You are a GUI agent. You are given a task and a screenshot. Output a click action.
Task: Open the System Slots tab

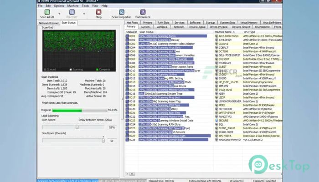pyautogui.click(x=227, y=23)
